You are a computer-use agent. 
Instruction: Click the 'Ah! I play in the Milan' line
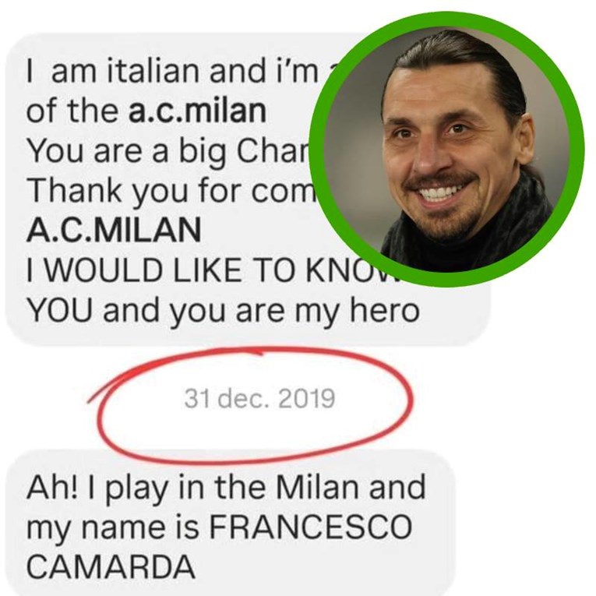(226, 488)
